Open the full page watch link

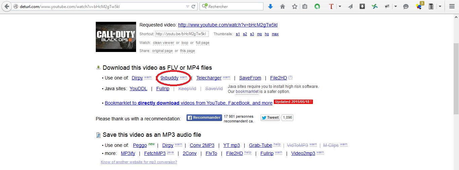click(203, 43)
